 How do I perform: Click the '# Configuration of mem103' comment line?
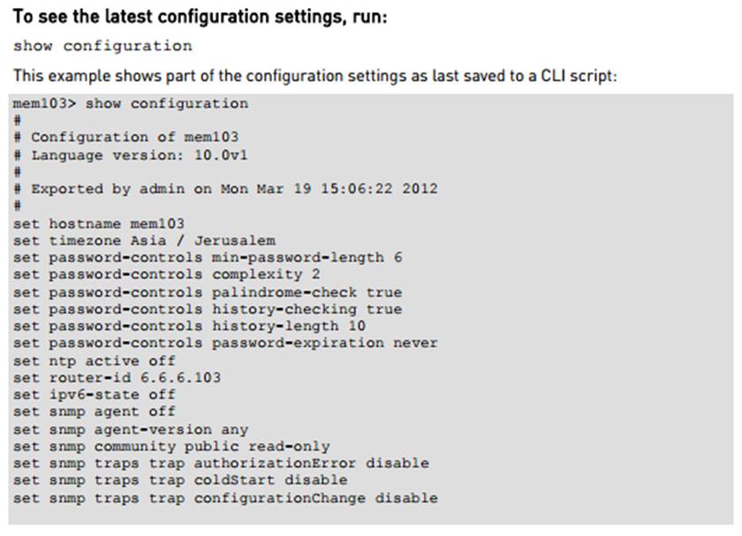click(125, 138)
